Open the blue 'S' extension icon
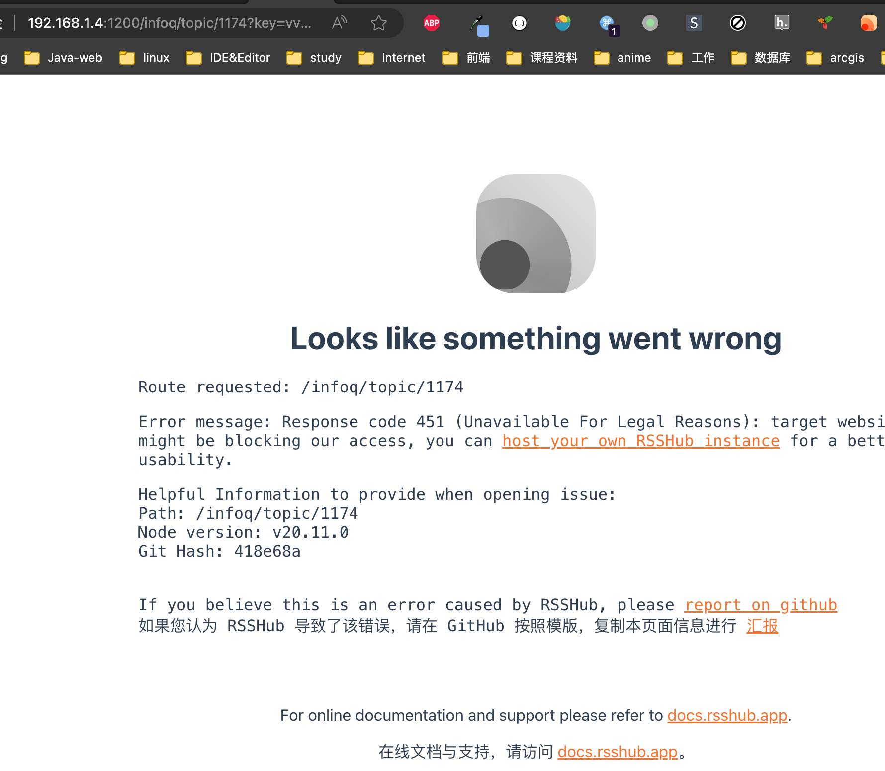The height and width of the screenshot is (771, 885). tap(694, 23)
